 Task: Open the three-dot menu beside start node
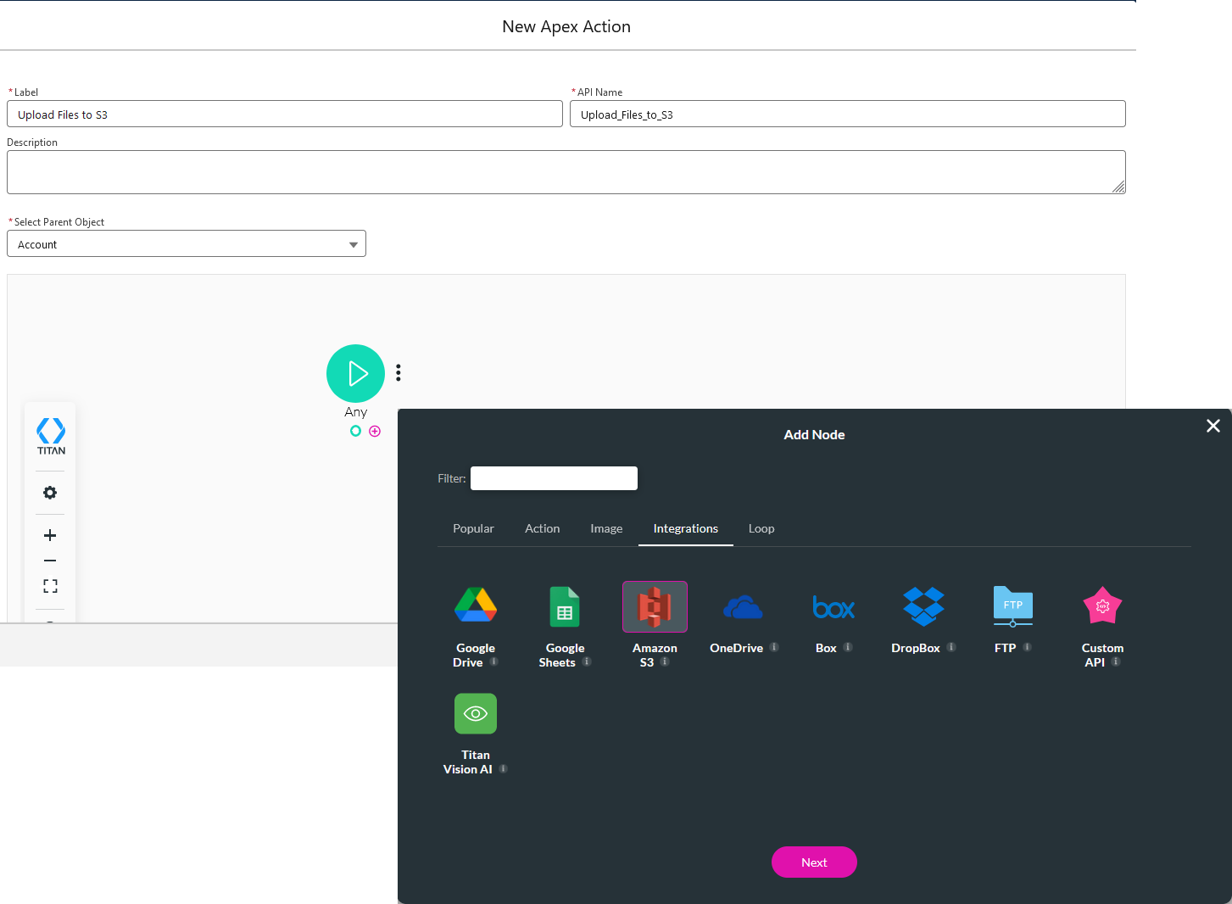point(399,373)
